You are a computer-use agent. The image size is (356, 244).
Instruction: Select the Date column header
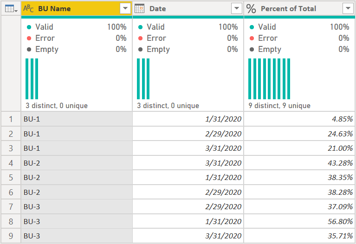coord(188,8)
